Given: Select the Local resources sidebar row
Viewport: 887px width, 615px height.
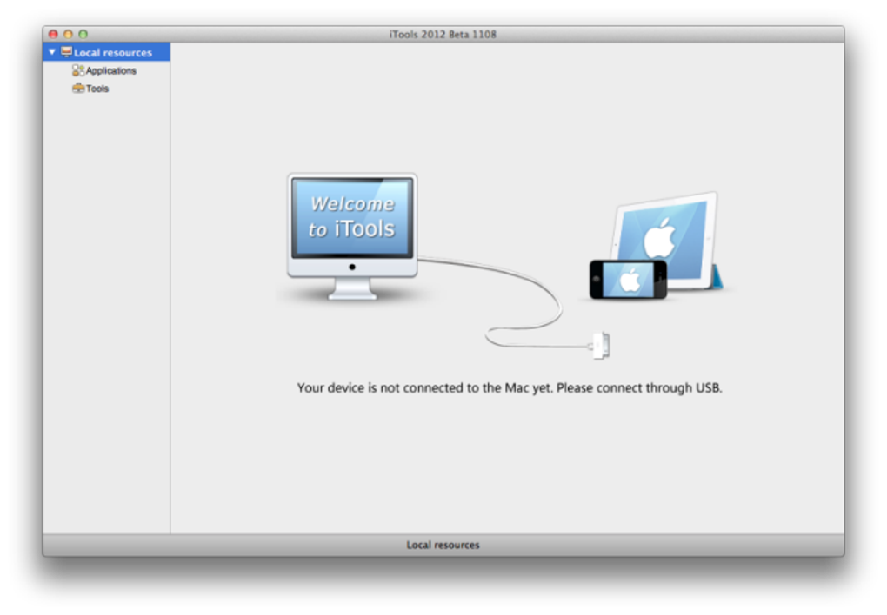Looking at the screenshot, I should pyautogui.click(x=106, y=52).
